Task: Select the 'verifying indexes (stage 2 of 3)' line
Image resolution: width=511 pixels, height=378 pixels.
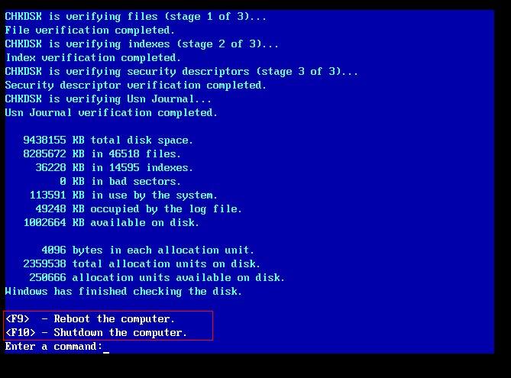Action: [142, 44]
